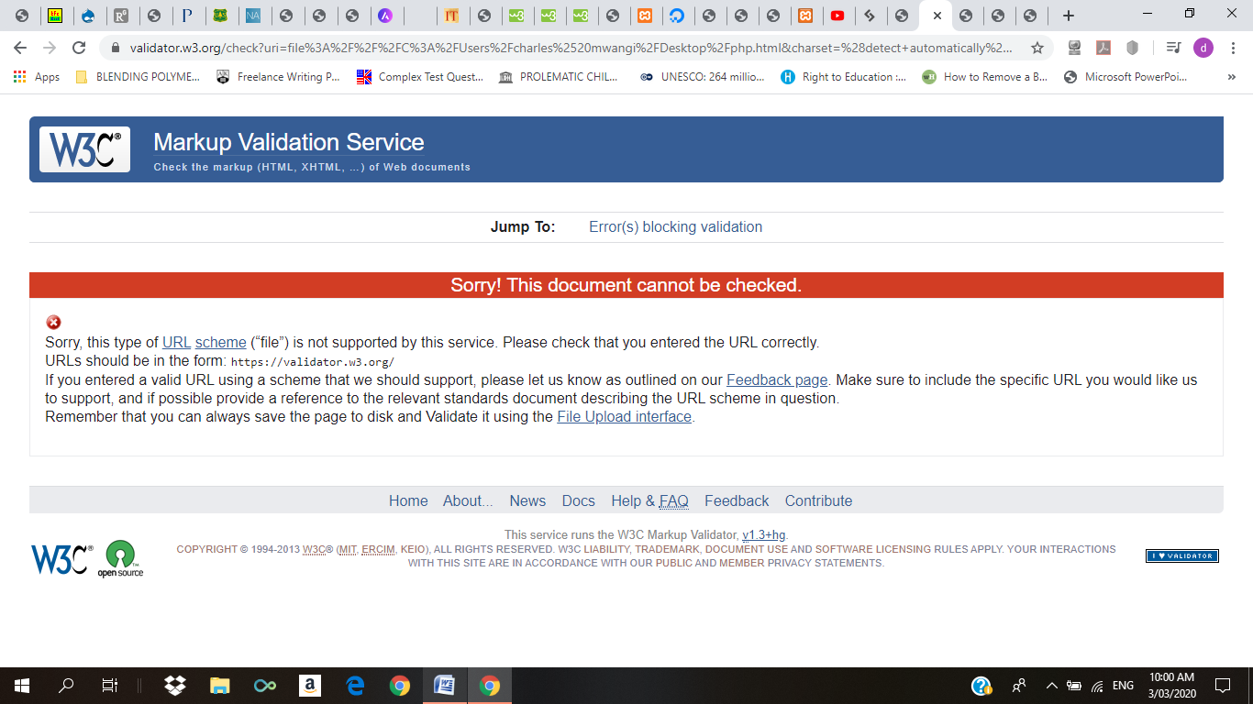
Task: Open the media controls toolbar button
Action: coord(1173,48)
